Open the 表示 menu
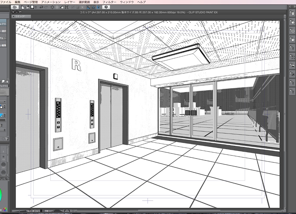Viewport: 296px width, 214px height. (x=96, y=2)
